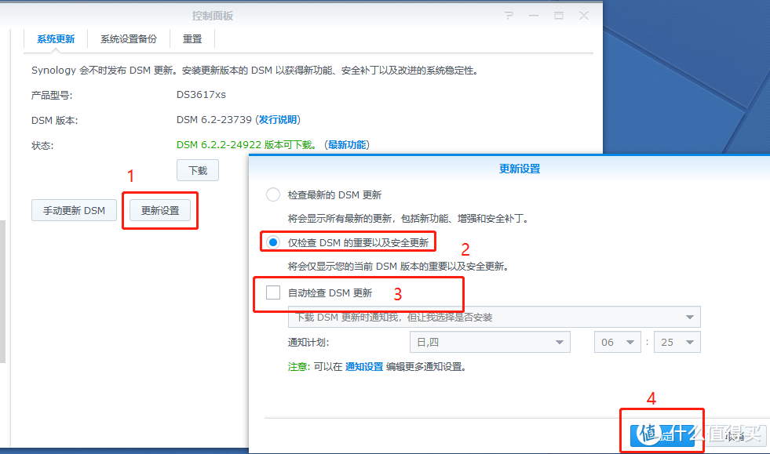Click the help question mark icon
The width and height of the screenshot is (770, 454).
(509, 16)
